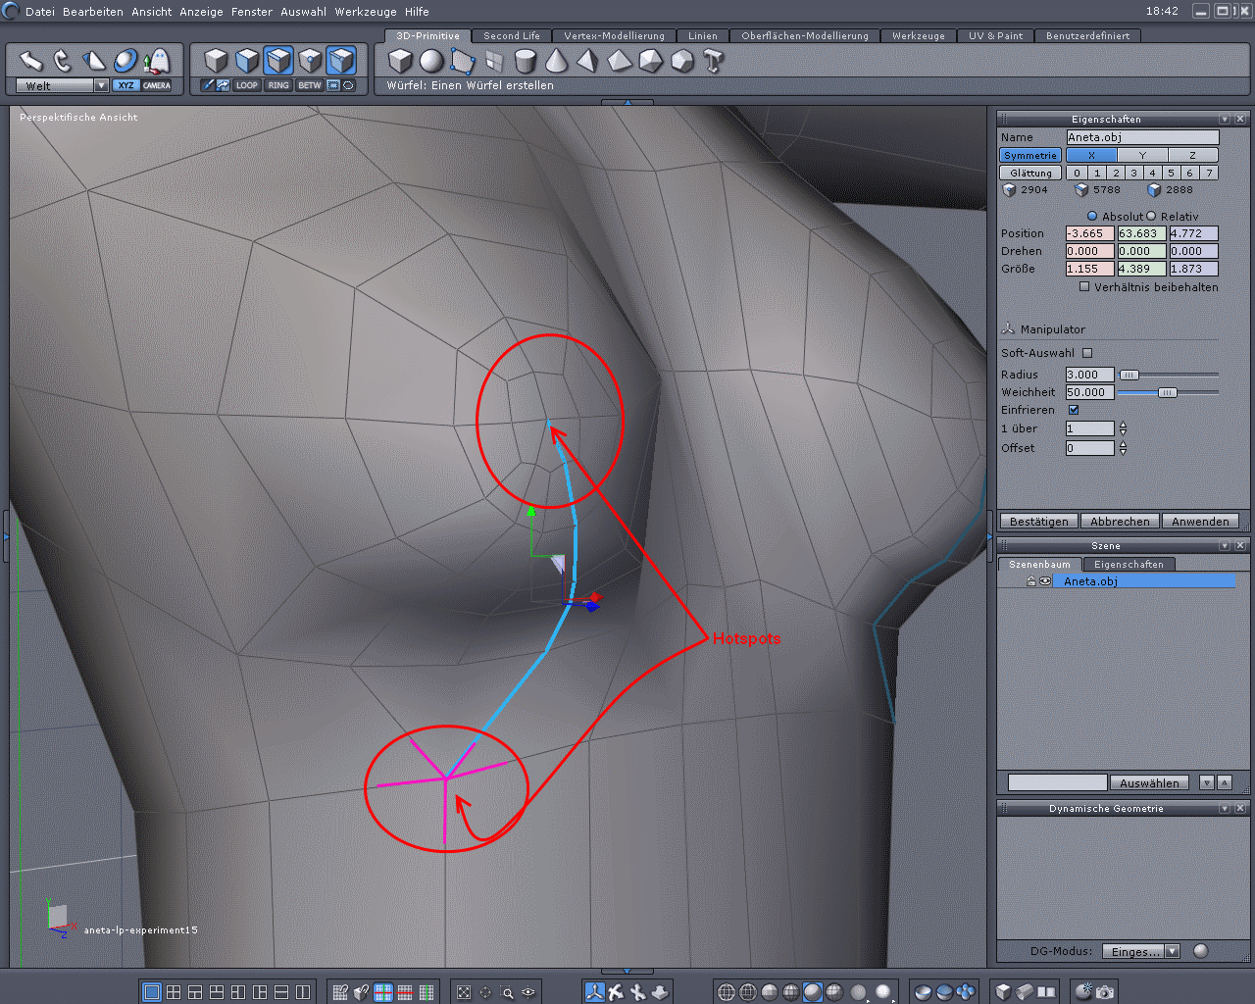Toggle symmetry on the Y axis
Viewport: 1255px width, 1004px height.
pos(1142,155)
